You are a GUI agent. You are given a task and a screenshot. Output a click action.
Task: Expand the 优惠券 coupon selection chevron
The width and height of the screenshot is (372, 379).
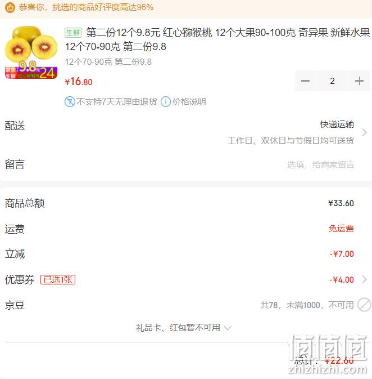[x=365, y=279]
